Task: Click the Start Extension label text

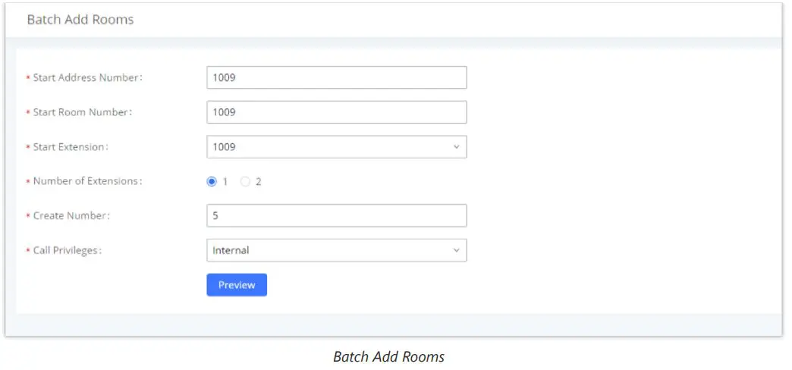Action: pos(70,147)
